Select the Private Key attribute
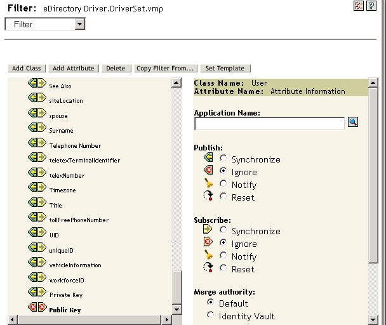The image size is (386, 325). (65, 295)
